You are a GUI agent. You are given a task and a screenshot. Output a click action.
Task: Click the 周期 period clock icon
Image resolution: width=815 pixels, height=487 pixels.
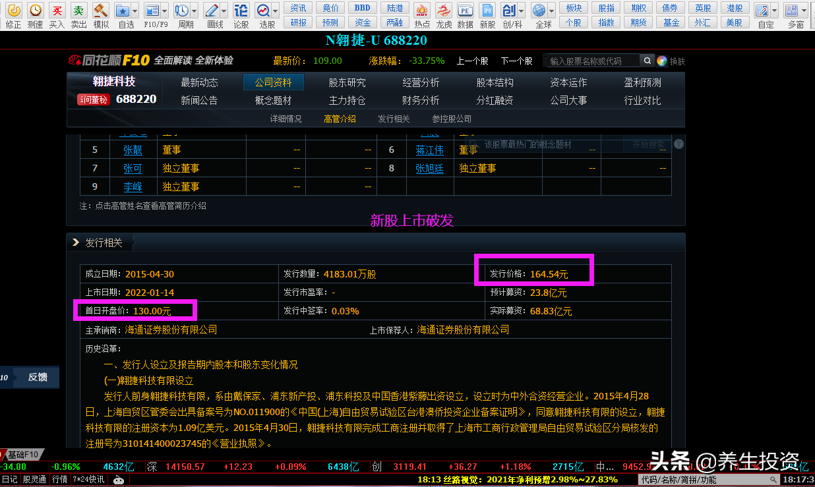click(x=181, y=11)
